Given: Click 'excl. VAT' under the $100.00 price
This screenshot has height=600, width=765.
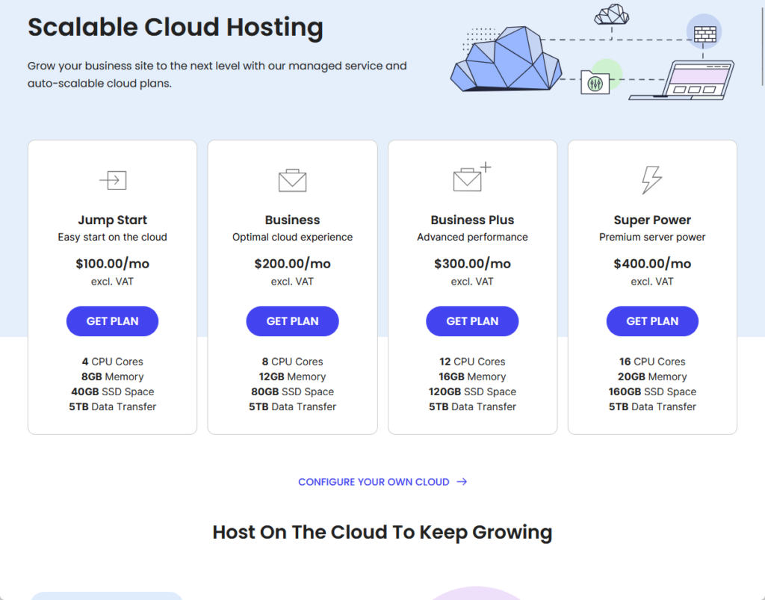Looking at the screenshot, I should (112, 282).
